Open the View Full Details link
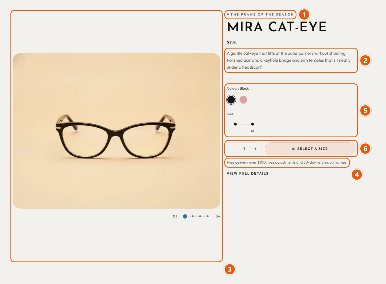 [x=248, y=174]
